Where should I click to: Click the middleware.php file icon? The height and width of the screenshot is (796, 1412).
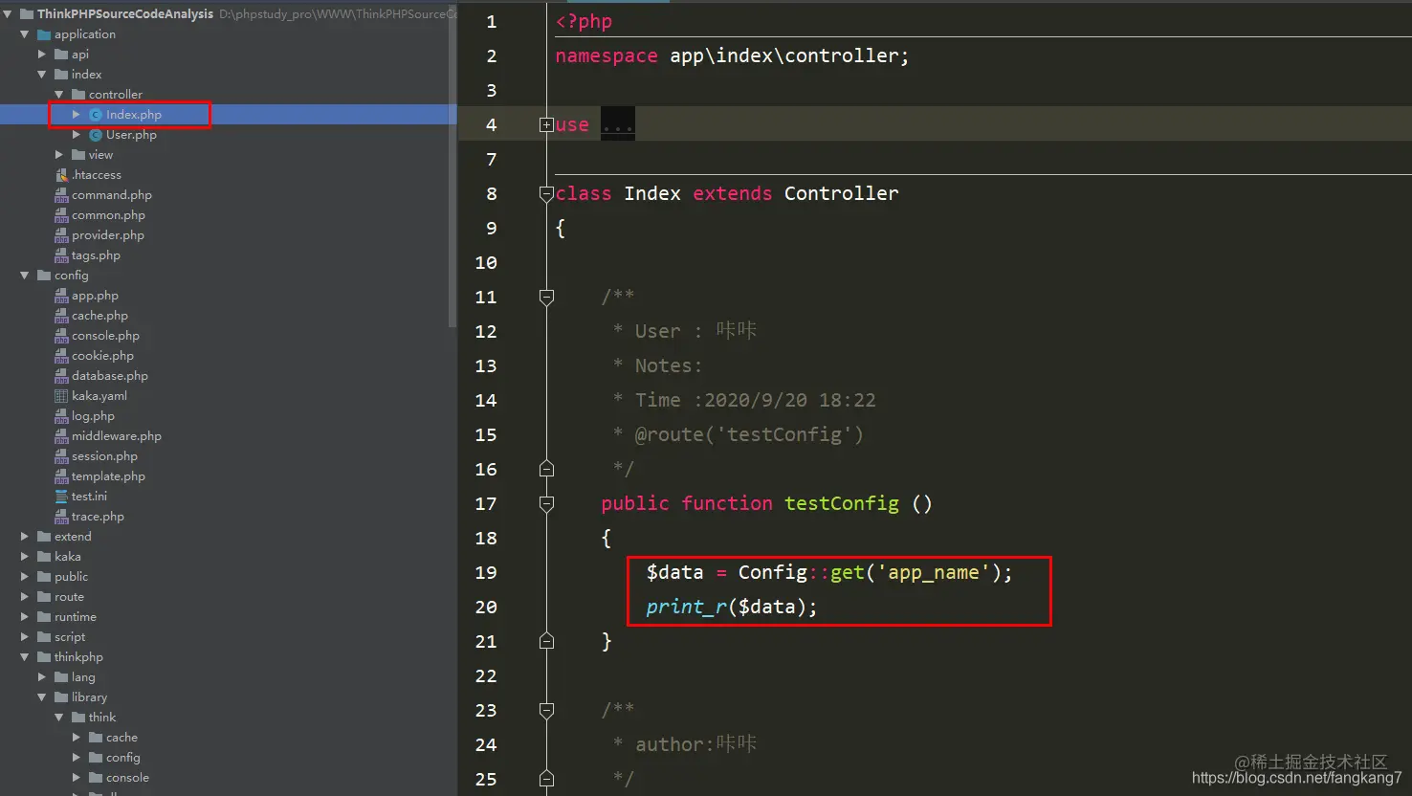61,435
